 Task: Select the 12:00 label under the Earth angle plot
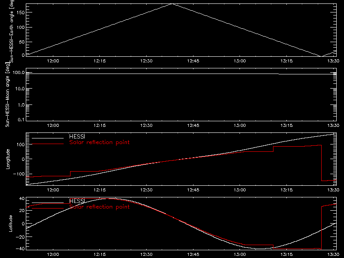click(x=53, y=61)
